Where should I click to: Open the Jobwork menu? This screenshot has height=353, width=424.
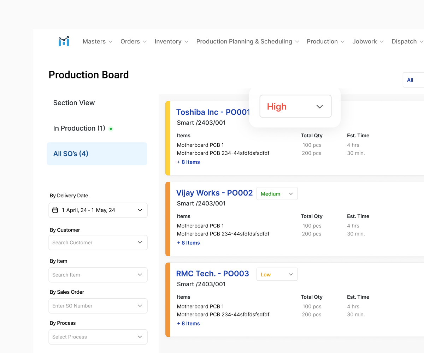click(368, 41)
